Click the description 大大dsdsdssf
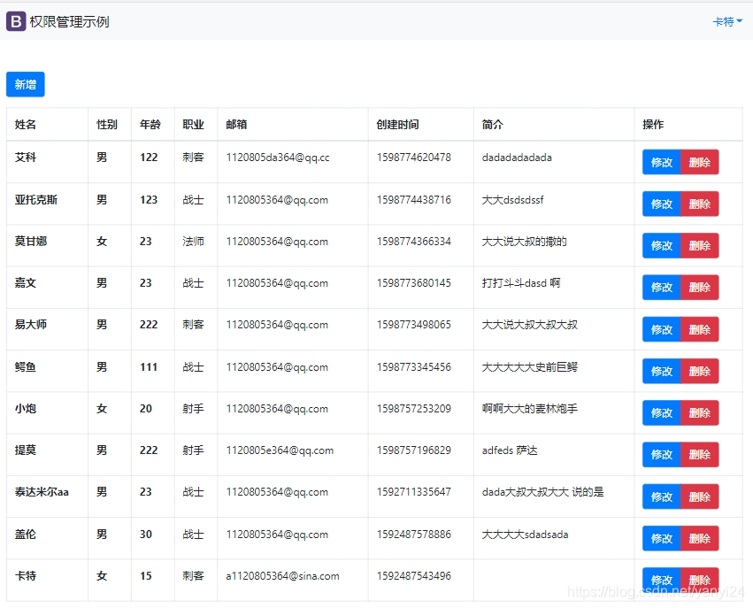The width and height of the screenshot is (753, 608). [x=512, y=200]
